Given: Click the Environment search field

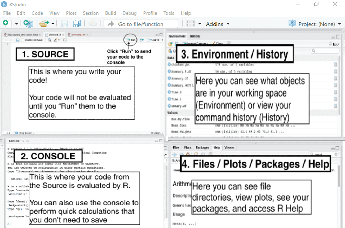Looking at the screenshot, I should (x=325, y=51).
